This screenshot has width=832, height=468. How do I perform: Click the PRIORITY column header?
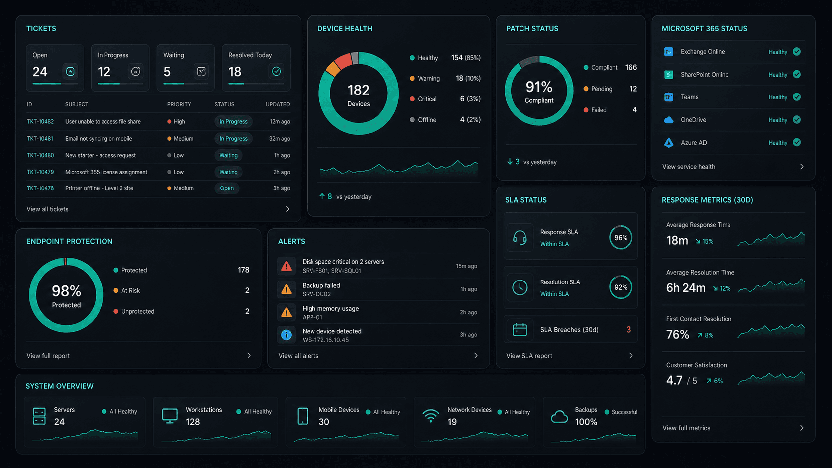point(179,104)
